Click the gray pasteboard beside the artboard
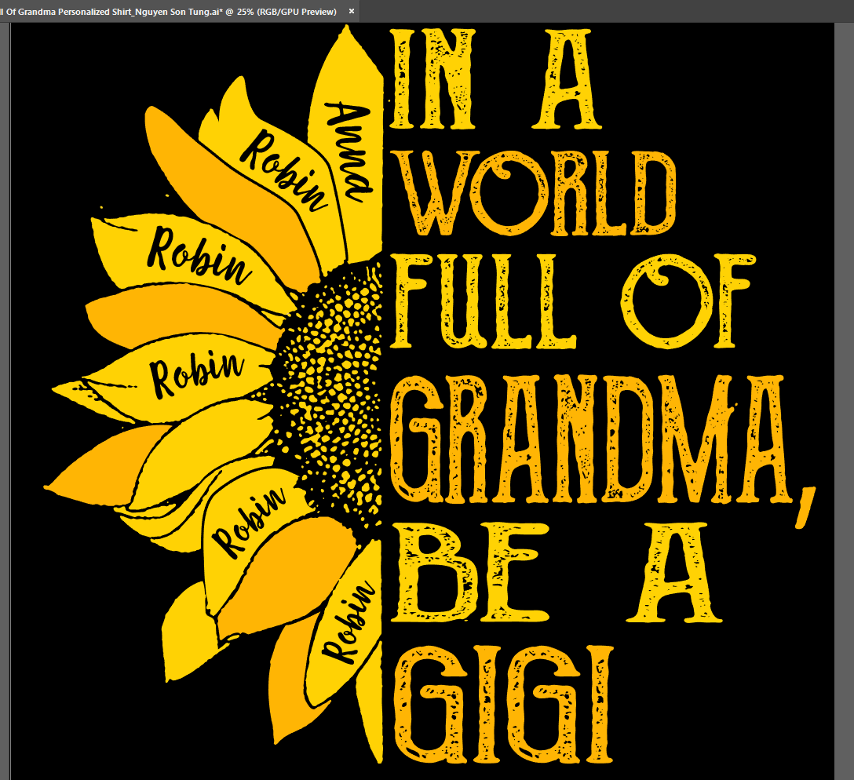This screenshot has width=854, height=780. (x=844, y=392)
